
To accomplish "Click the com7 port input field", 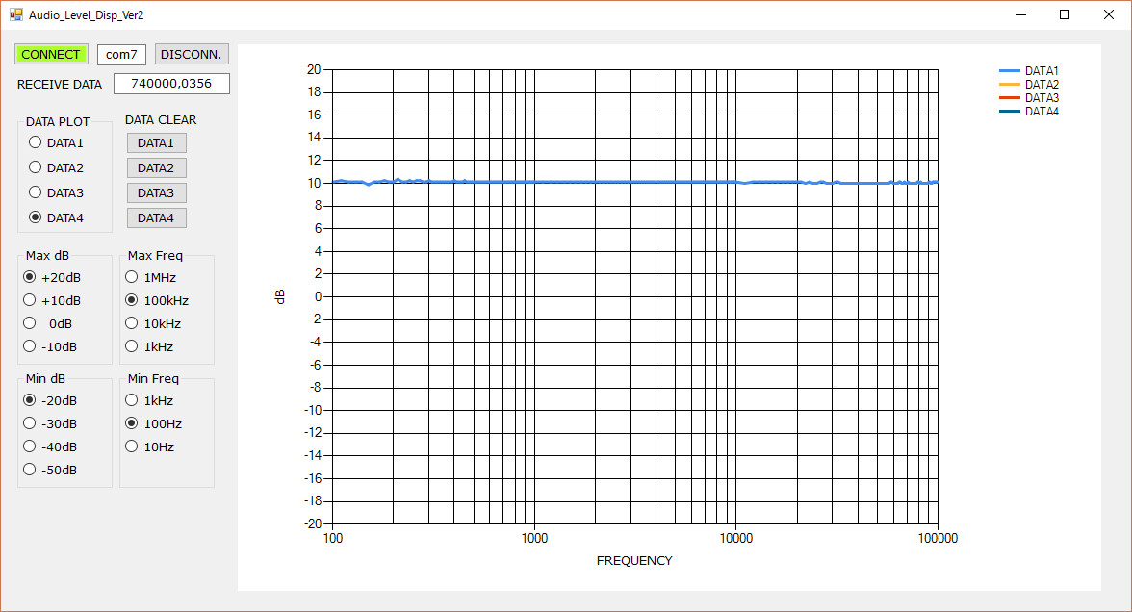I will pos(121,54).
